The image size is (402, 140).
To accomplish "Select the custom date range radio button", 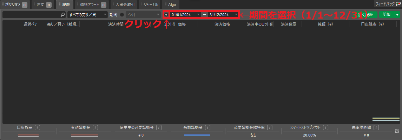I will [166, 15].
